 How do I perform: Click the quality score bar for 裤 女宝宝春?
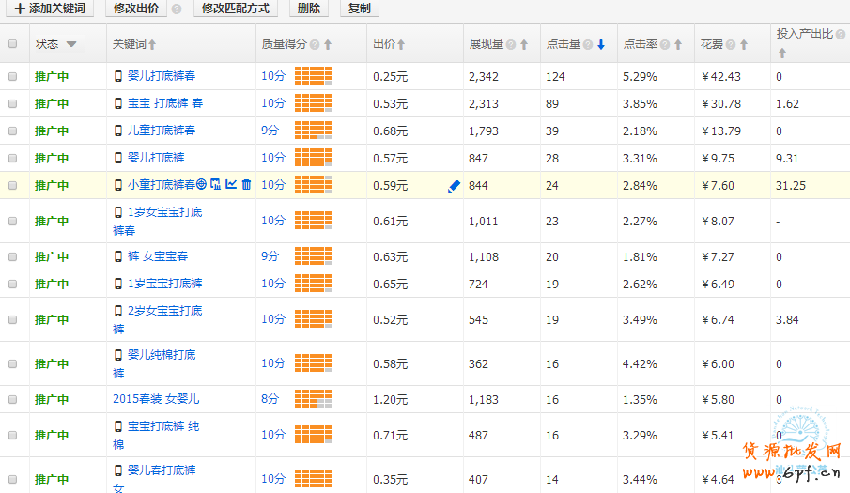[x=313, y=256]
